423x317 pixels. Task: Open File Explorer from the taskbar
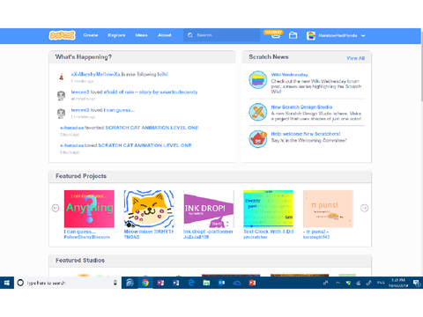tap(206, 283)
